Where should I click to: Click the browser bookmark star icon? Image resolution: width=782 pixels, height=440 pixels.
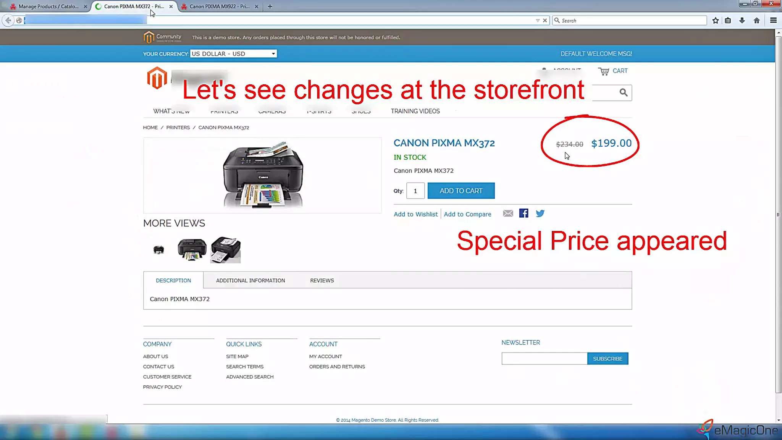pos(715,21)
